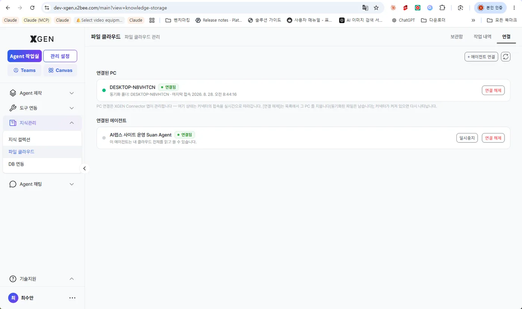Switch to the 보관함 tab
Image resolution: width=522 pixels, height=309 pixels.
point(456,37)
